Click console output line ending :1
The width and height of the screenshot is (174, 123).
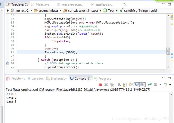tap(12, 94)
